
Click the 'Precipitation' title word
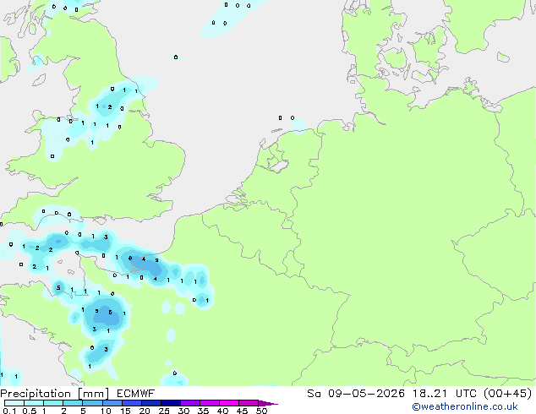pos(36,394)
